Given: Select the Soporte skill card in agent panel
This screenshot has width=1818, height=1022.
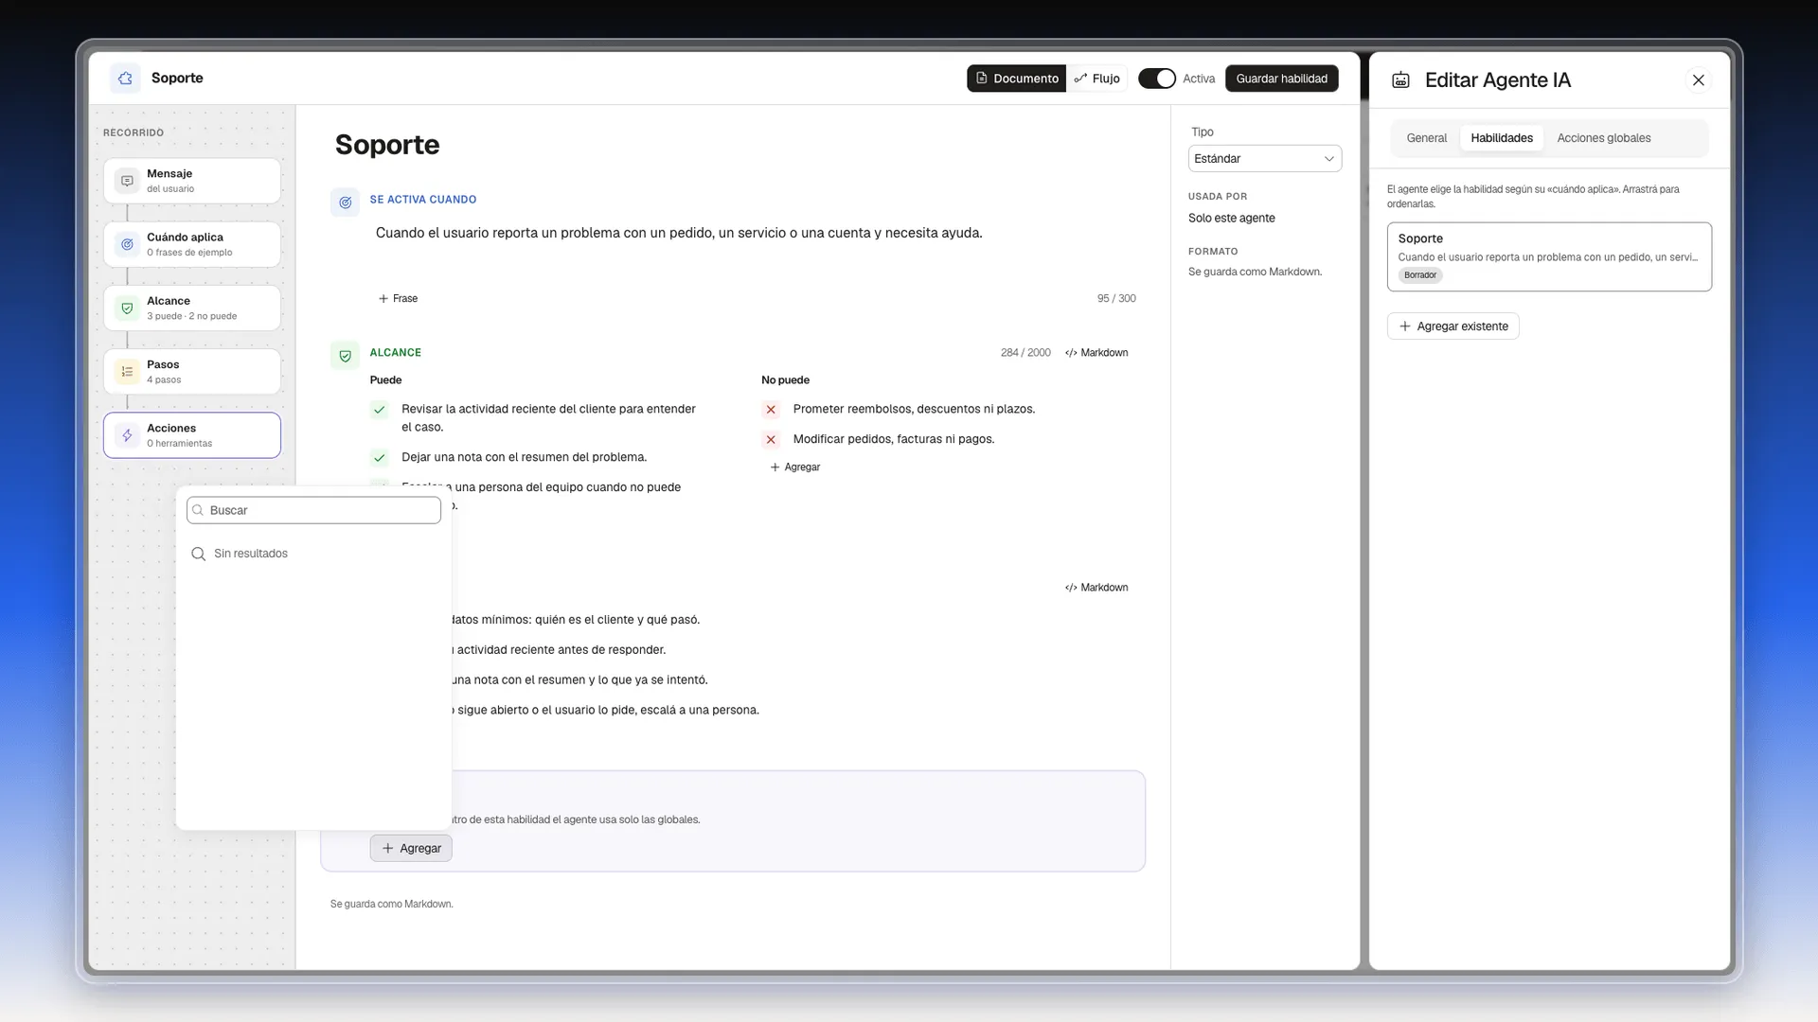Looking at the screenshot, I should point(1549,256).
